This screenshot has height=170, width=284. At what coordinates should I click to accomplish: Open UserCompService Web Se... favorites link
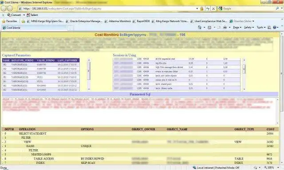pos(209,21)
